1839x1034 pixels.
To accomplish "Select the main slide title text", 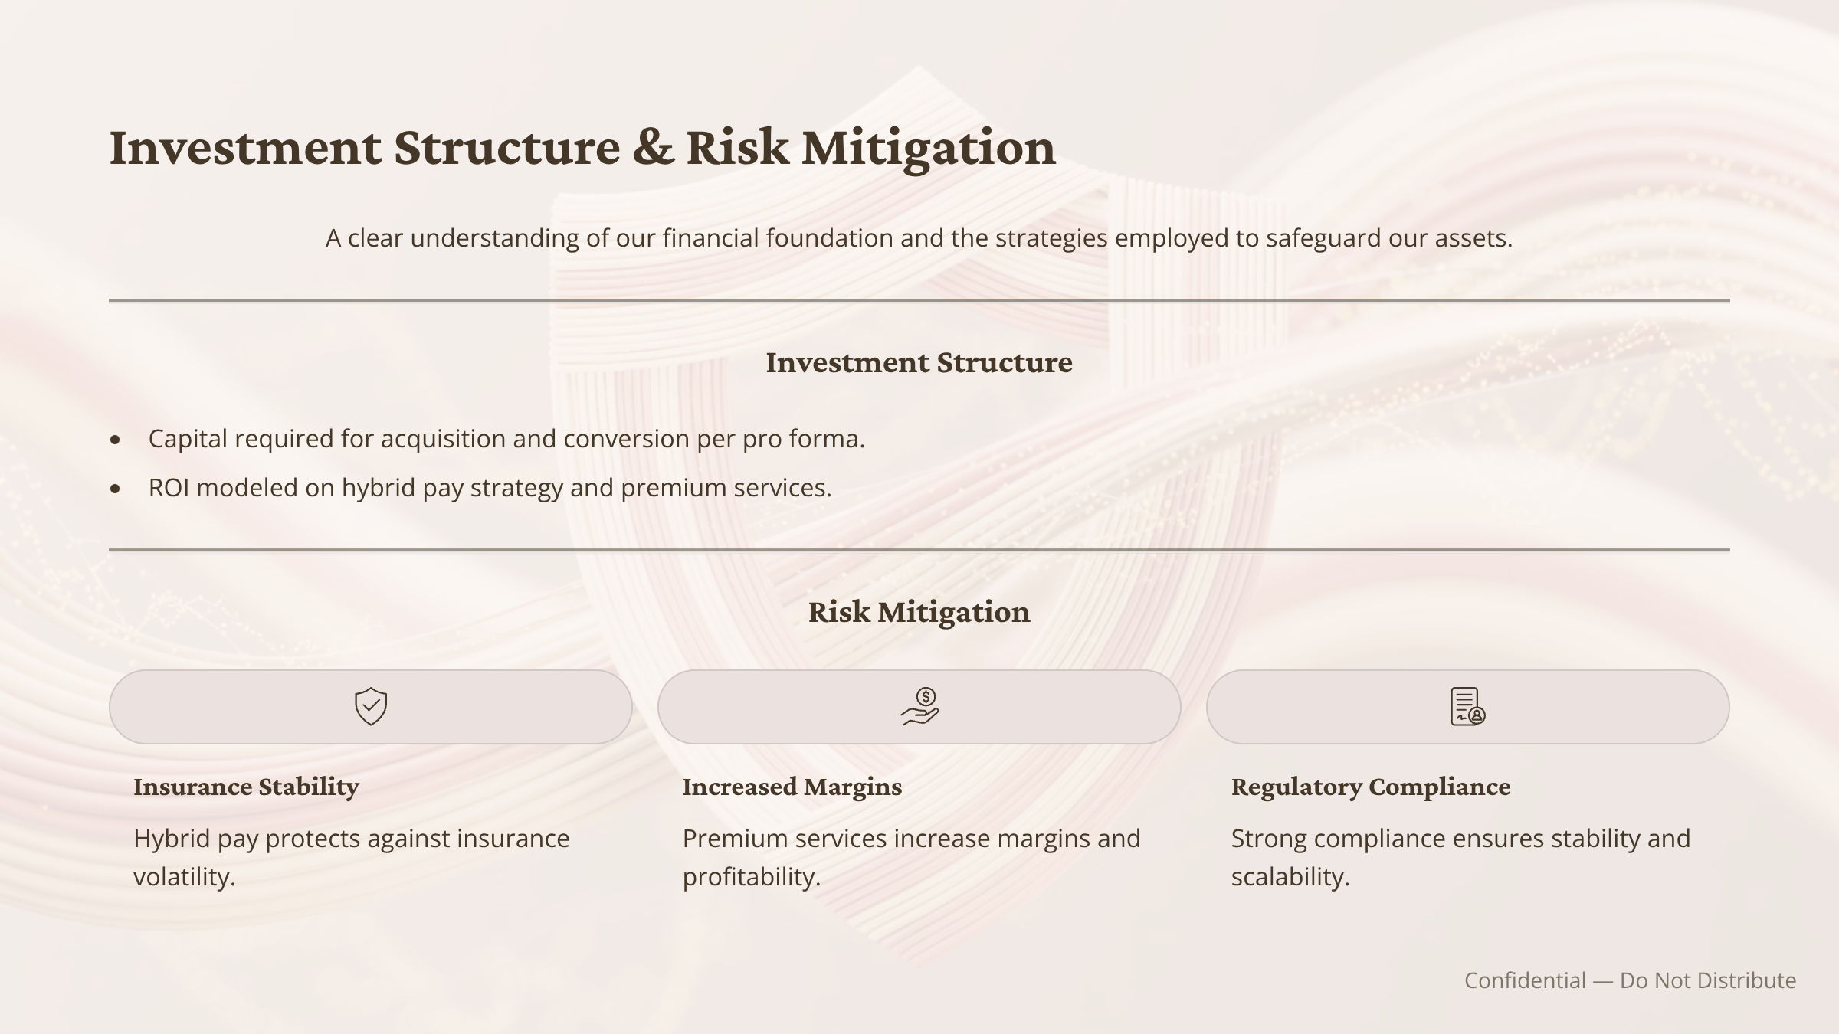I will click(x=582, y=147).
